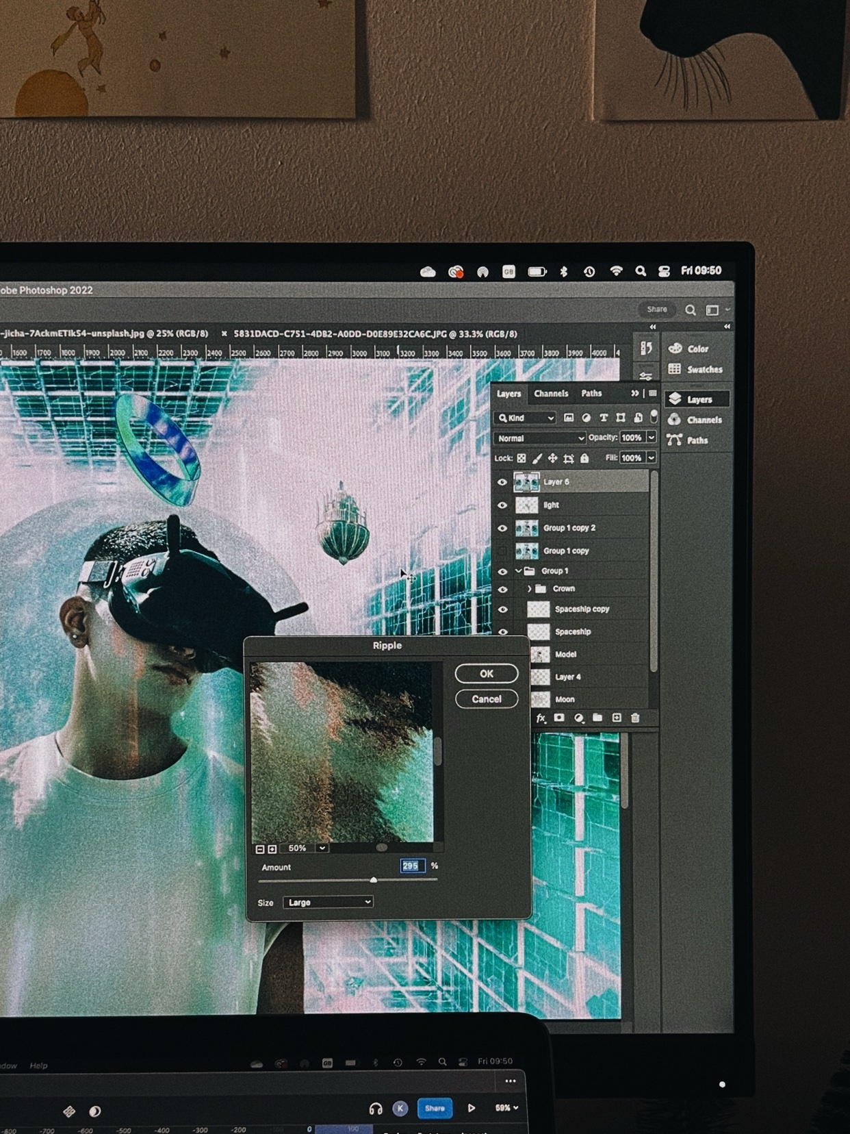This screenshot has width=850, height=1134.
Task: Open Ripple preview zoom percent dropdown
Action: 322,848
